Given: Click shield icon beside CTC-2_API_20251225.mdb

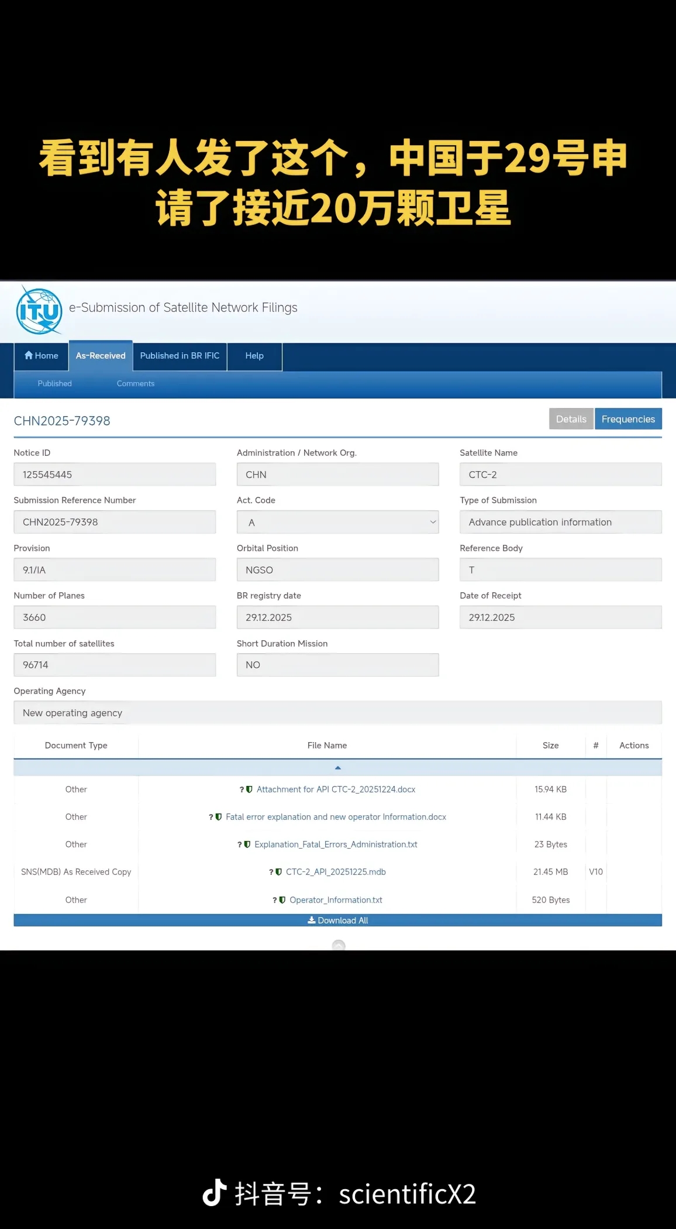Looking at the screenshot, I should click(278, 872).
